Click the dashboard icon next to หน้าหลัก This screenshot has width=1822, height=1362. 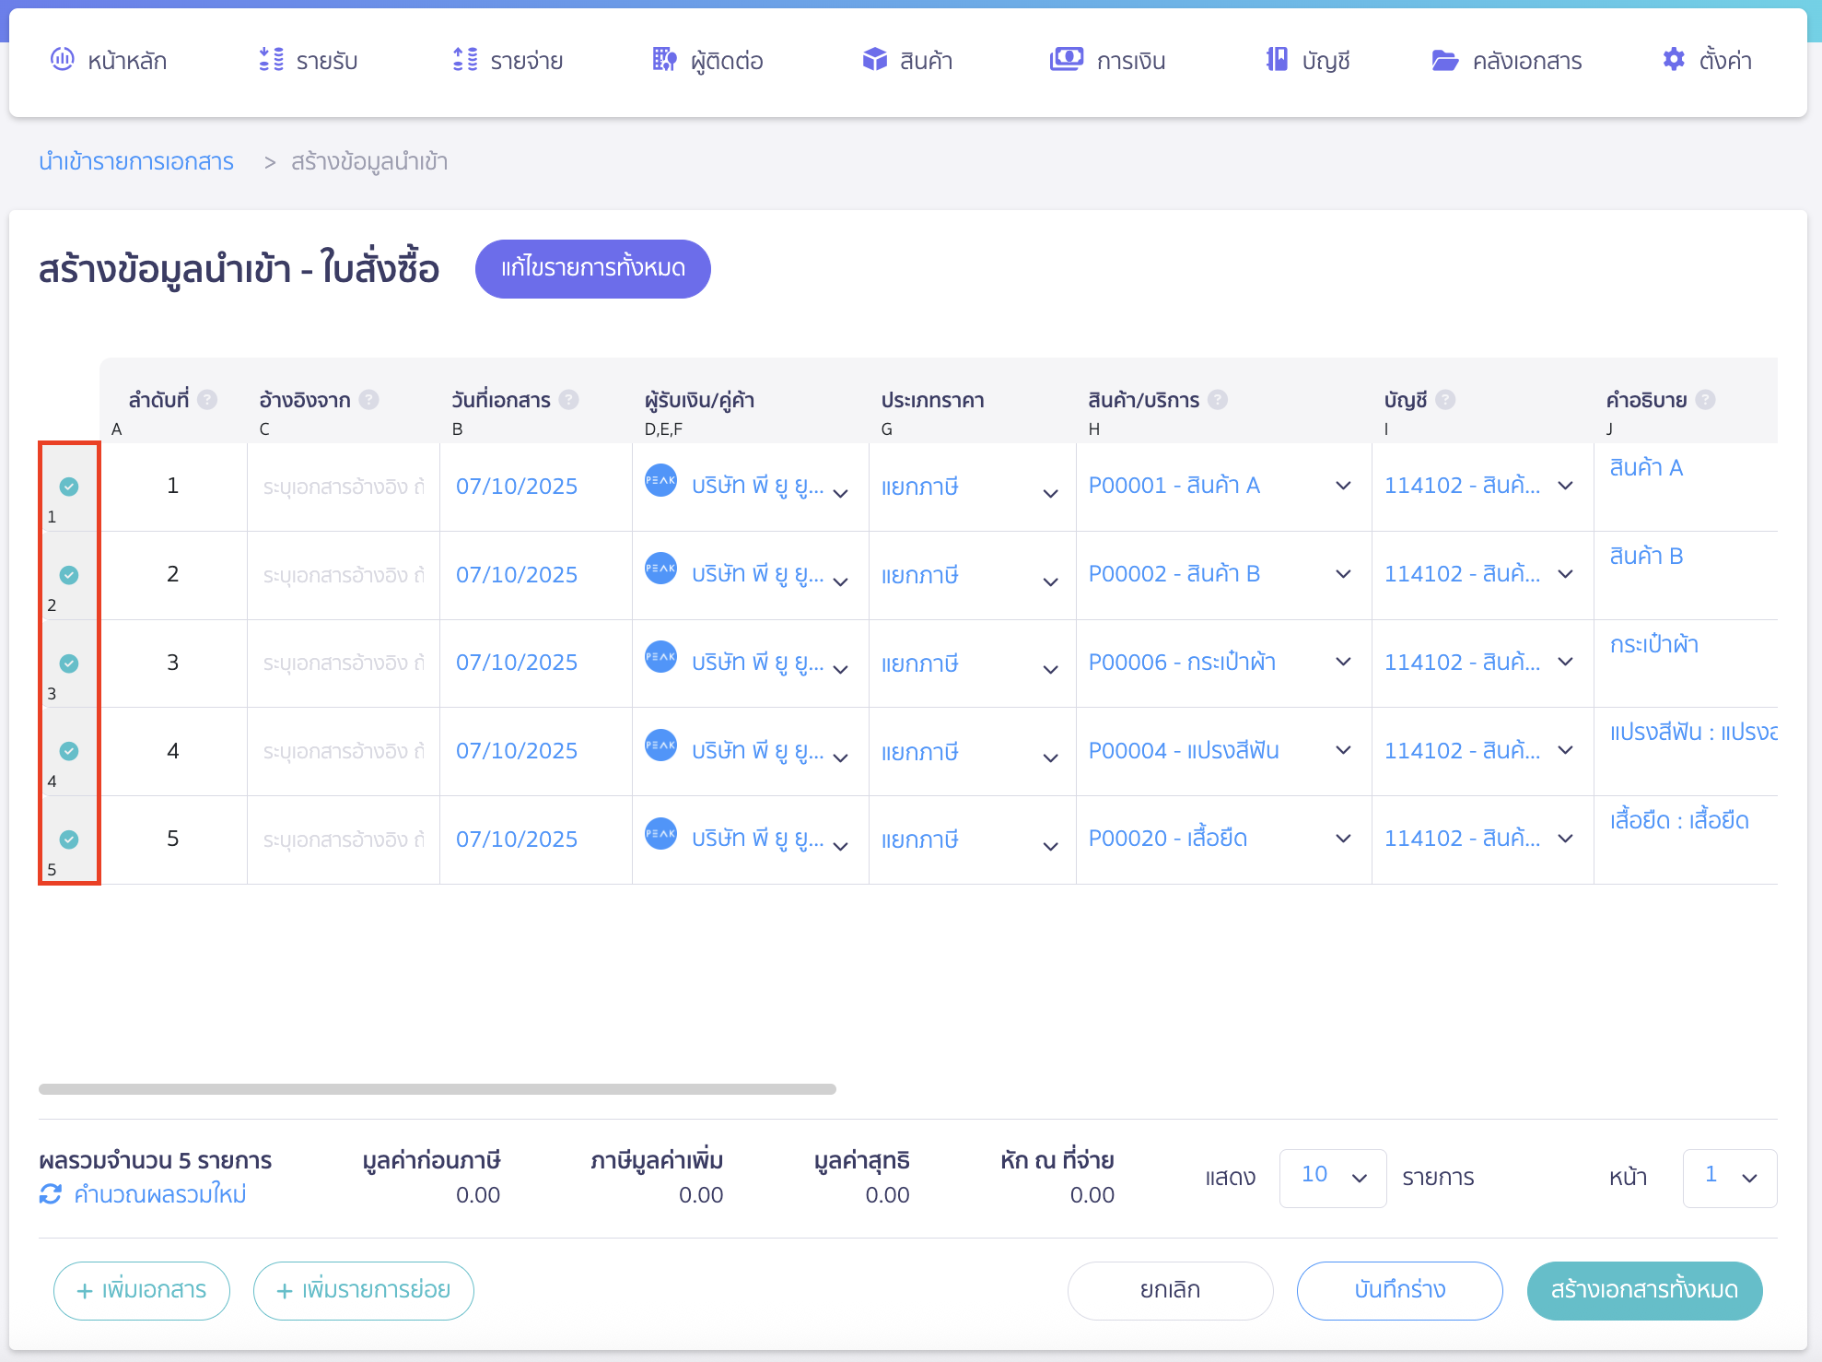pos(62,60)
